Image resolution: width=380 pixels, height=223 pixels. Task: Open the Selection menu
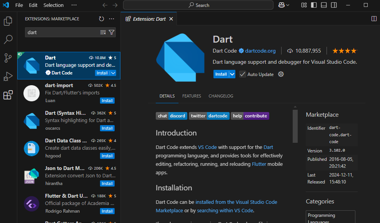[53, 5]
